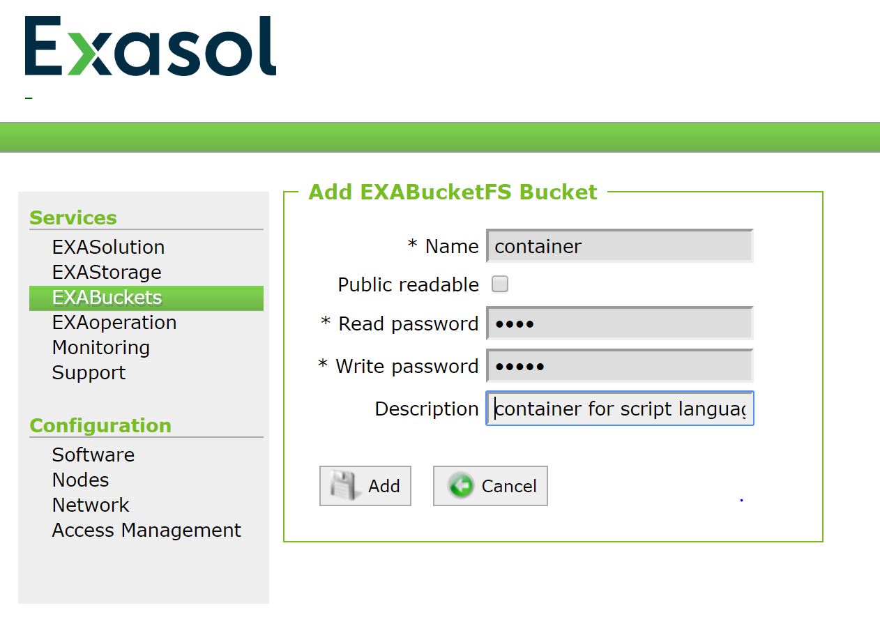Open Network configuration page
Viewport: 880px width, 640px height.
point(91,505)
